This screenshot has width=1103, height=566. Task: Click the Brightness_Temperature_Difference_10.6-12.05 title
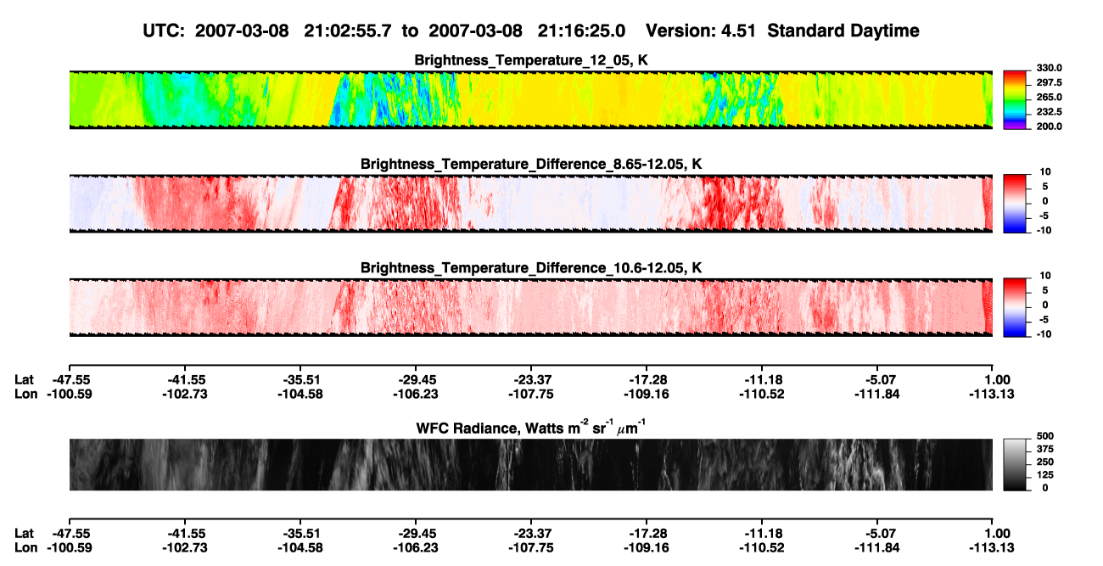(x=531, y=267)
